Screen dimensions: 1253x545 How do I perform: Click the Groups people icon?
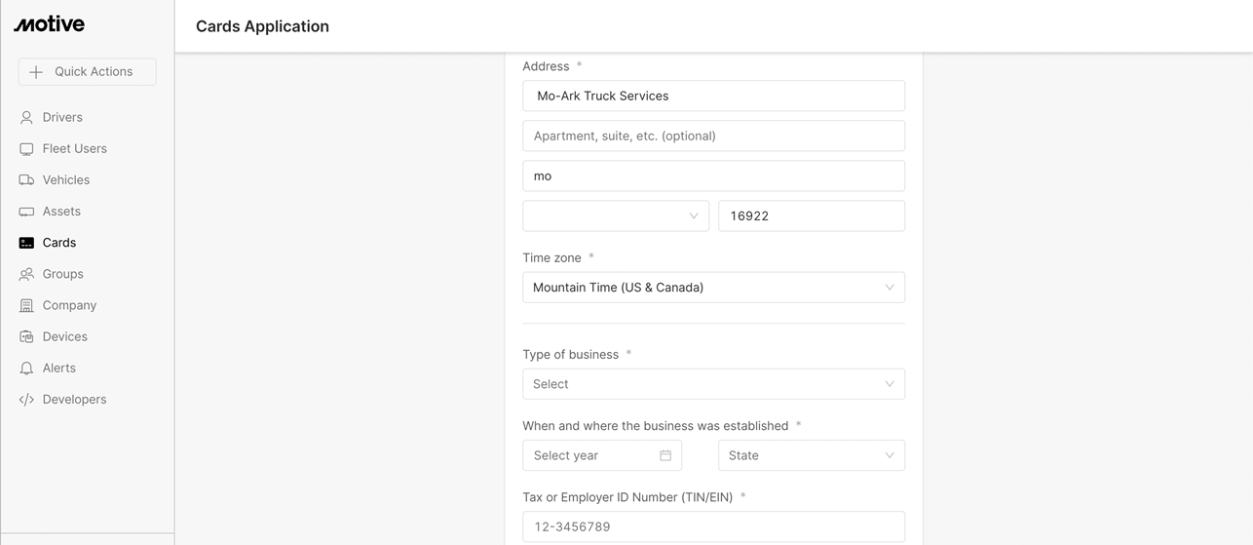click(x=26, y=274)
